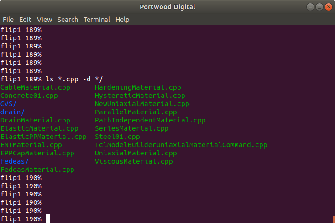Click the scrollbar handle at window edge
The width and height of the screenshot is (335, 223).
click(x=334, y=219)
